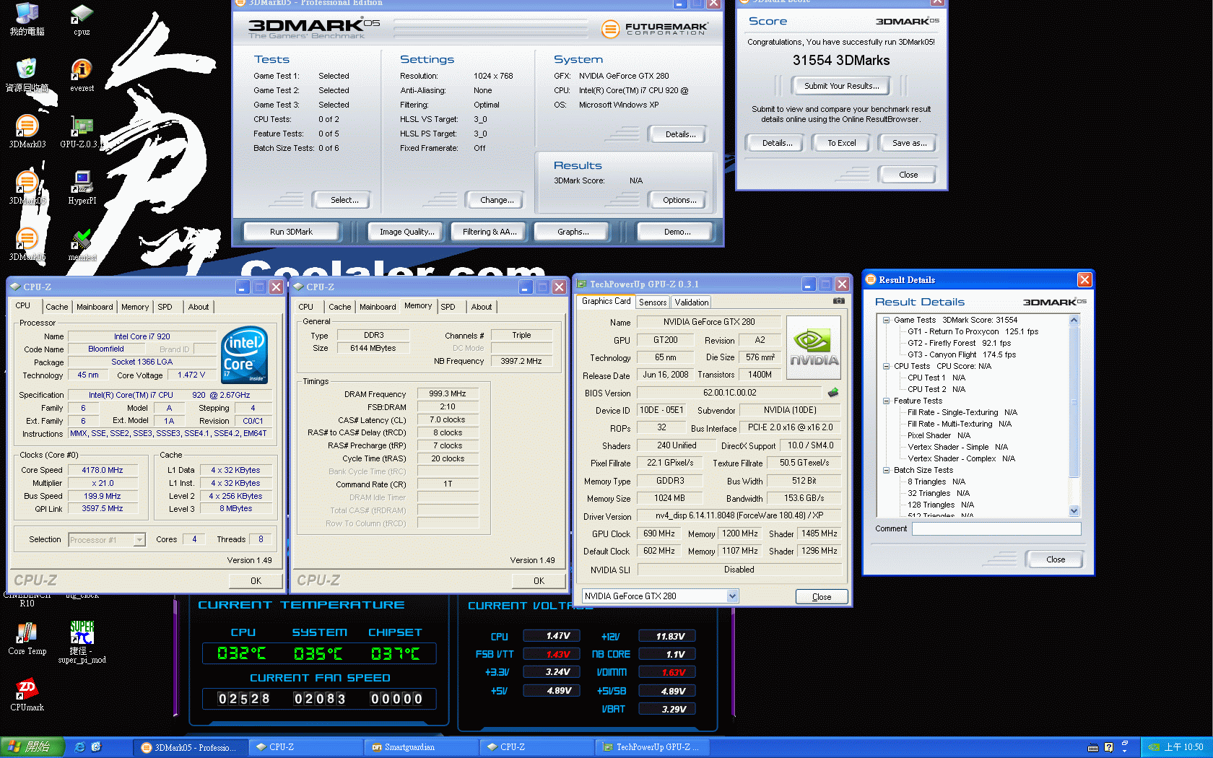Screen dimensions: 1213x758
Task: Open the Windows Start button
Action: tap(32, 747)
